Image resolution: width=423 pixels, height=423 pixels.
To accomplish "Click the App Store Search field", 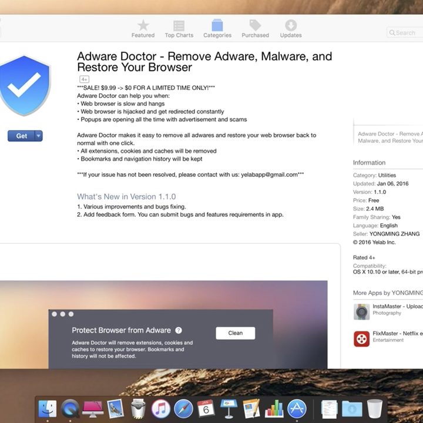I will 405,33.
